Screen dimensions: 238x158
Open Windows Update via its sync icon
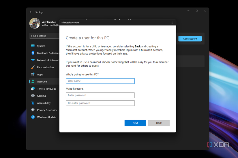click(33, 117)
